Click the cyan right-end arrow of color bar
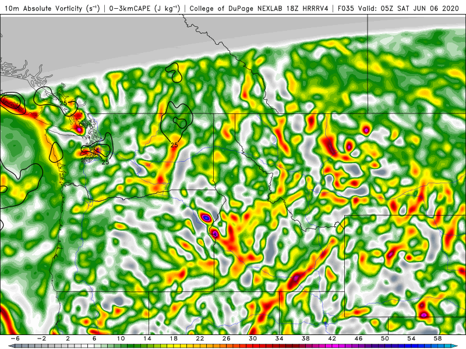The image size is (466, 349). (x=454, y=346)
